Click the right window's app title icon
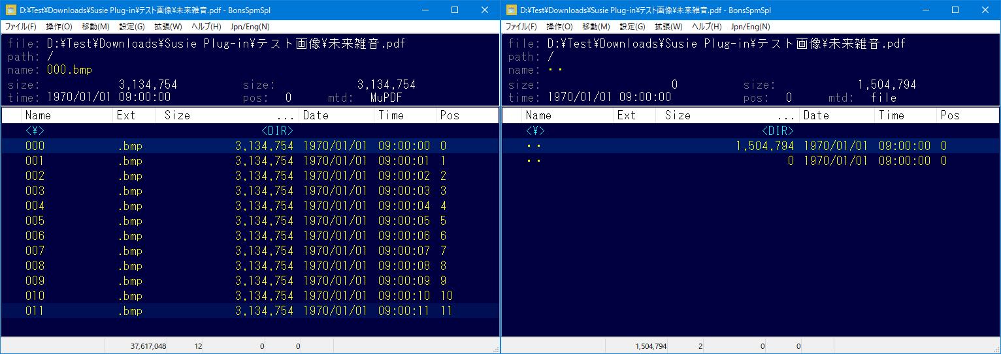 tap(511, 10)
